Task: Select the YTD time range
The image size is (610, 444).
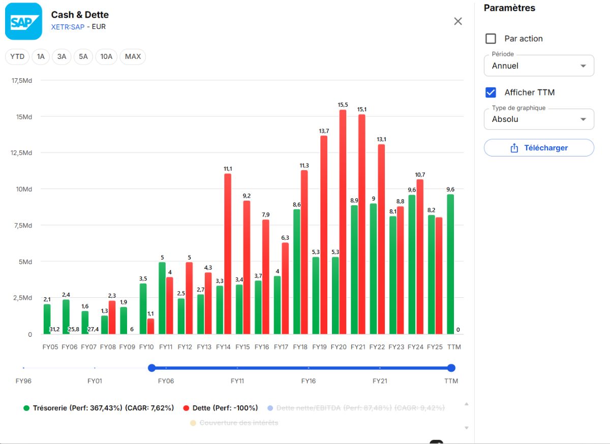Action: (17, 56)
